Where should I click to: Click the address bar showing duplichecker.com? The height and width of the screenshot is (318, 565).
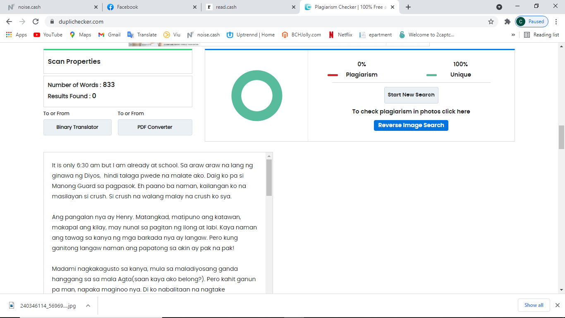coord(265,22)
